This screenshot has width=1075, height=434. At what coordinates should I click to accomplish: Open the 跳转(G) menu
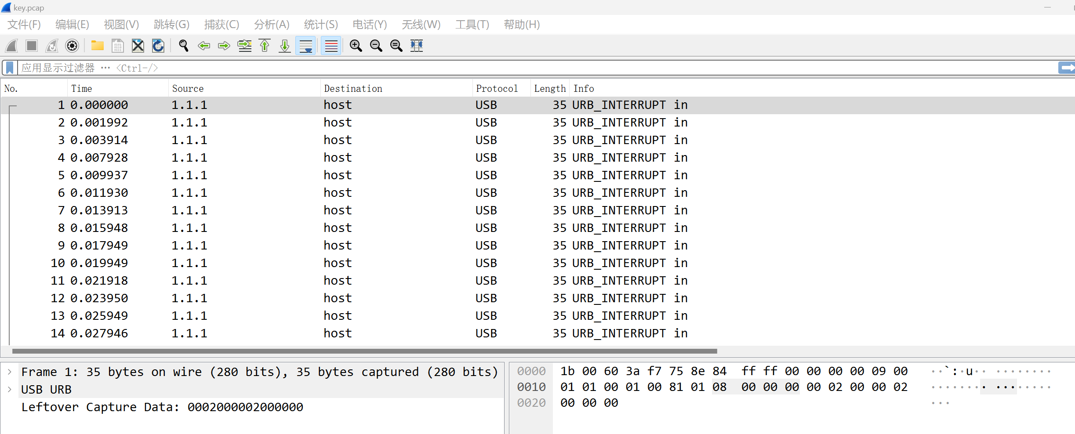[171, 25]
